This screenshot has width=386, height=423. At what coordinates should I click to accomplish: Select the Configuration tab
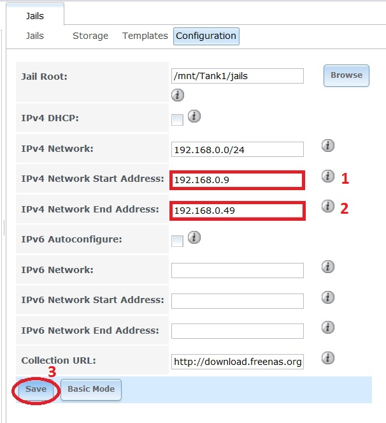(x=206, y=36)
